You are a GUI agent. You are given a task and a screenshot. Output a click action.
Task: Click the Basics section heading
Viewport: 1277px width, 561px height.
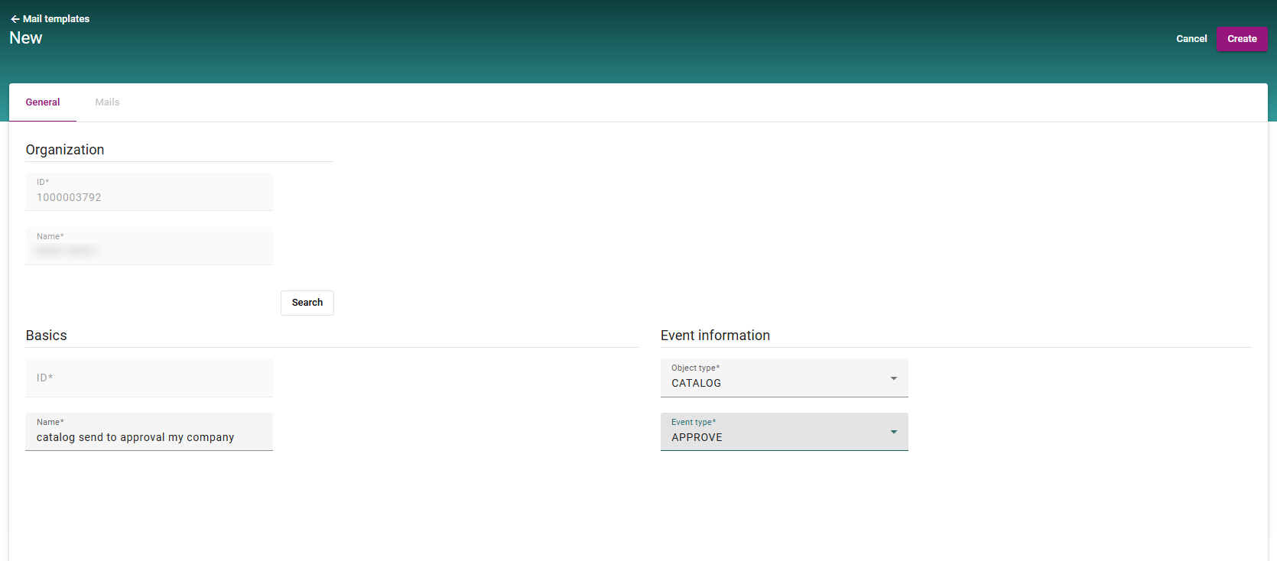(x=47, y=336)
